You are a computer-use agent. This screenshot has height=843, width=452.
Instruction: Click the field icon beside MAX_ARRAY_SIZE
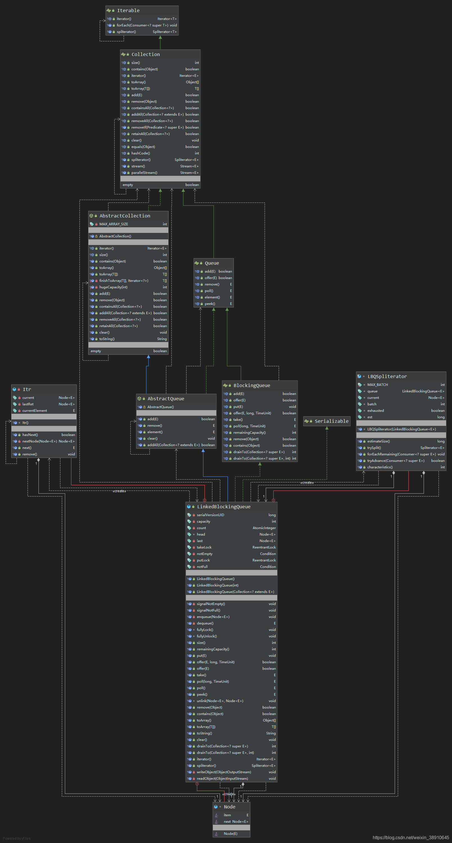(92, 224)
